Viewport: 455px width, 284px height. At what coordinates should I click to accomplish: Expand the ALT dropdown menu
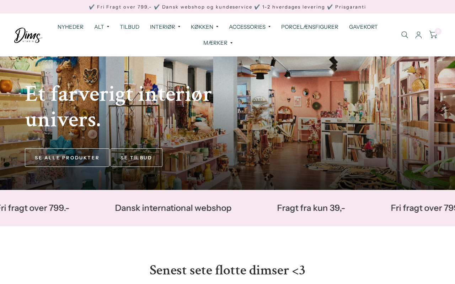tap(102, 27)
